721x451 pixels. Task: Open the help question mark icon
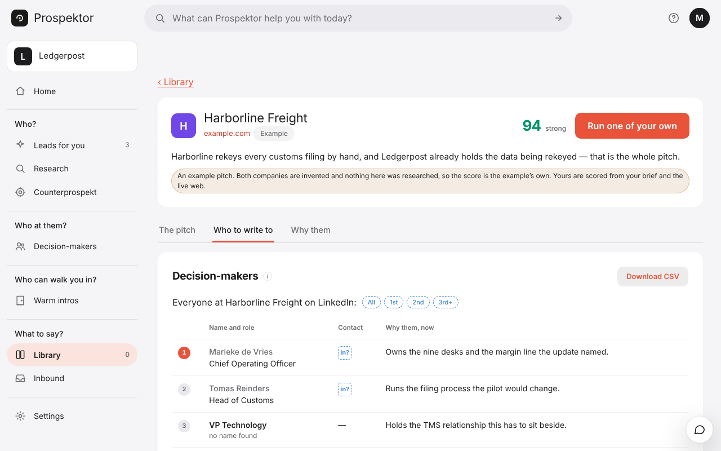674,18
